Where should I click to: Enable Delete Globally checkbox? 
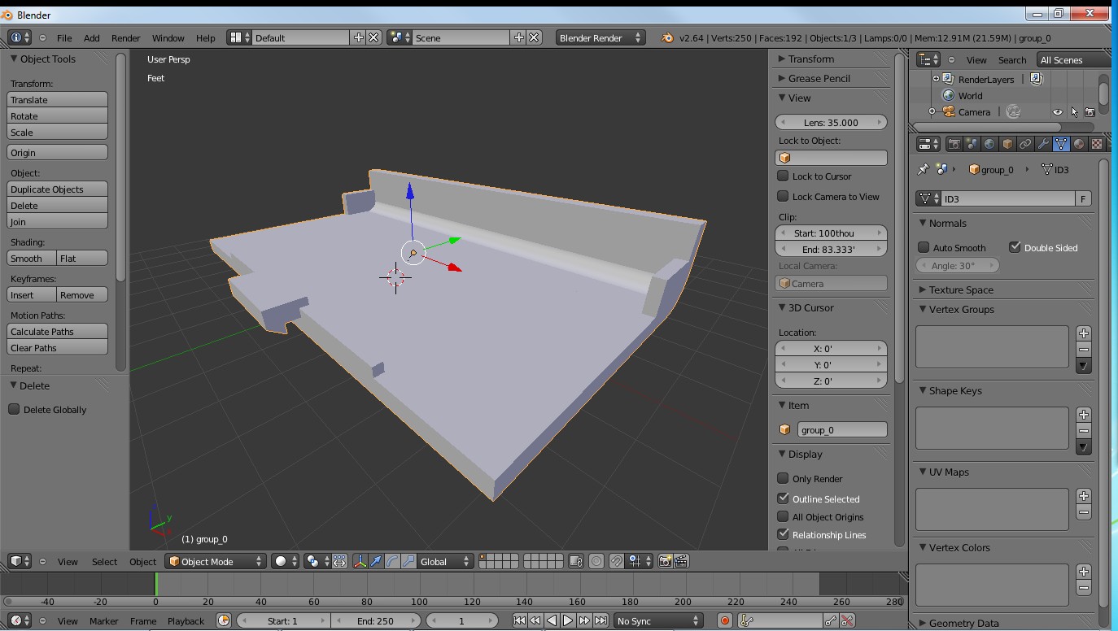click(14, 409)
